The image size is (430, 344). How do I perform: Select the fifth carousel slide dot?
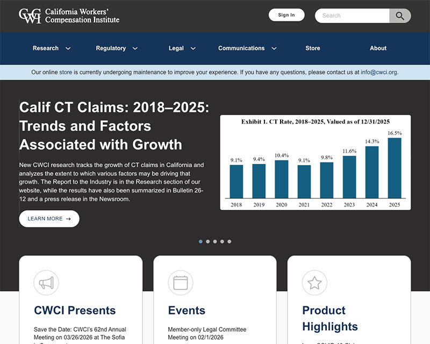pos(230,241)
